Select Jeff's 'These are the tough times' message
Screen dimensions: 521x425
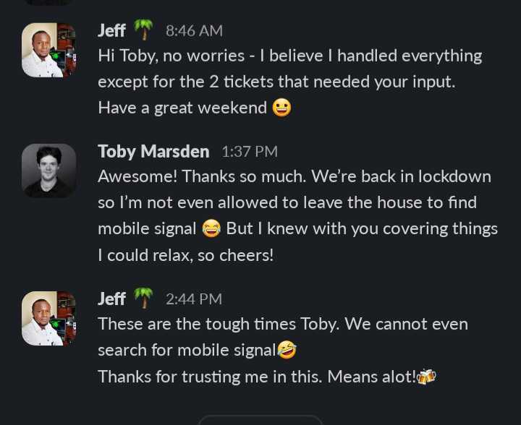click(x=283, y=350)
